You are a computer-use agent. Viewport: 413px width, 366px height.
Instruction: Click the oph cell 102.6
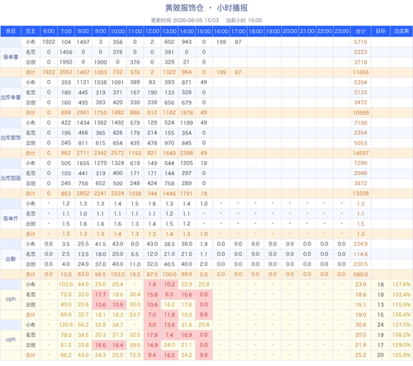[66, 284]
